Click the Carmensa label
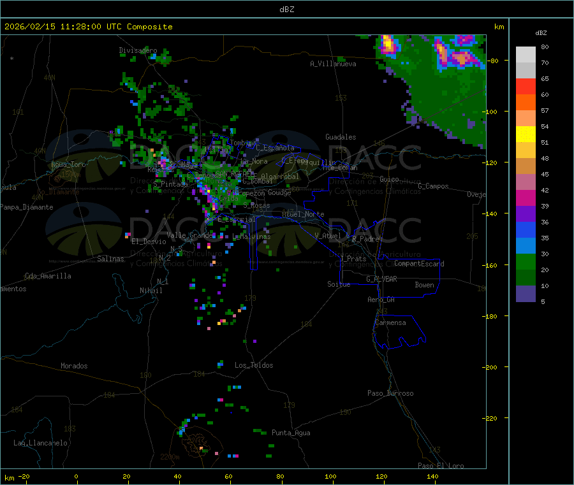The width and height of the screenshot is (574, 485). pos(390,322)
